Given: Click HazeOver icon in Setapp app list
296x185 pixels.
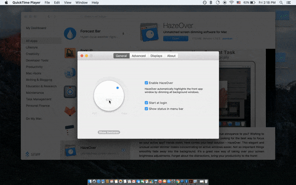Looking at the screenshot, I should (x=70, y=150).
